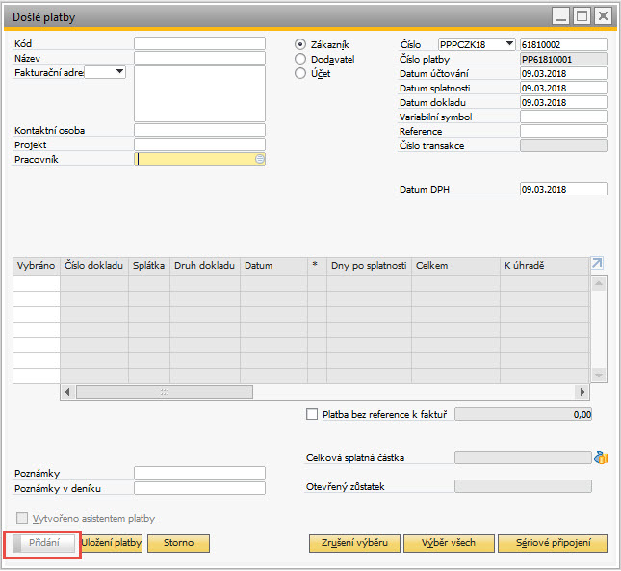The image size is (621, 571).
Task: Click the Přidání button
Action: [x=43, y=543]
